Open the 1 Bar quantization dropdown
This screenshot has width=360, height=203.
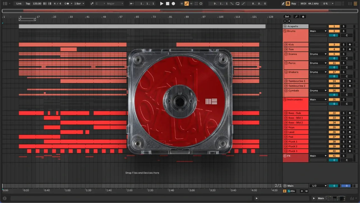coord(79,4)
